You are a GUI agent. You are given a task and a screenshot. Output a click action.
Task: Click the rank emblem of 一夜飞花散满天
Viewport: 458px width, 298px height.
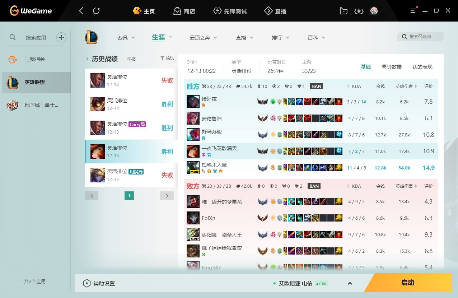tap(263, 151)
